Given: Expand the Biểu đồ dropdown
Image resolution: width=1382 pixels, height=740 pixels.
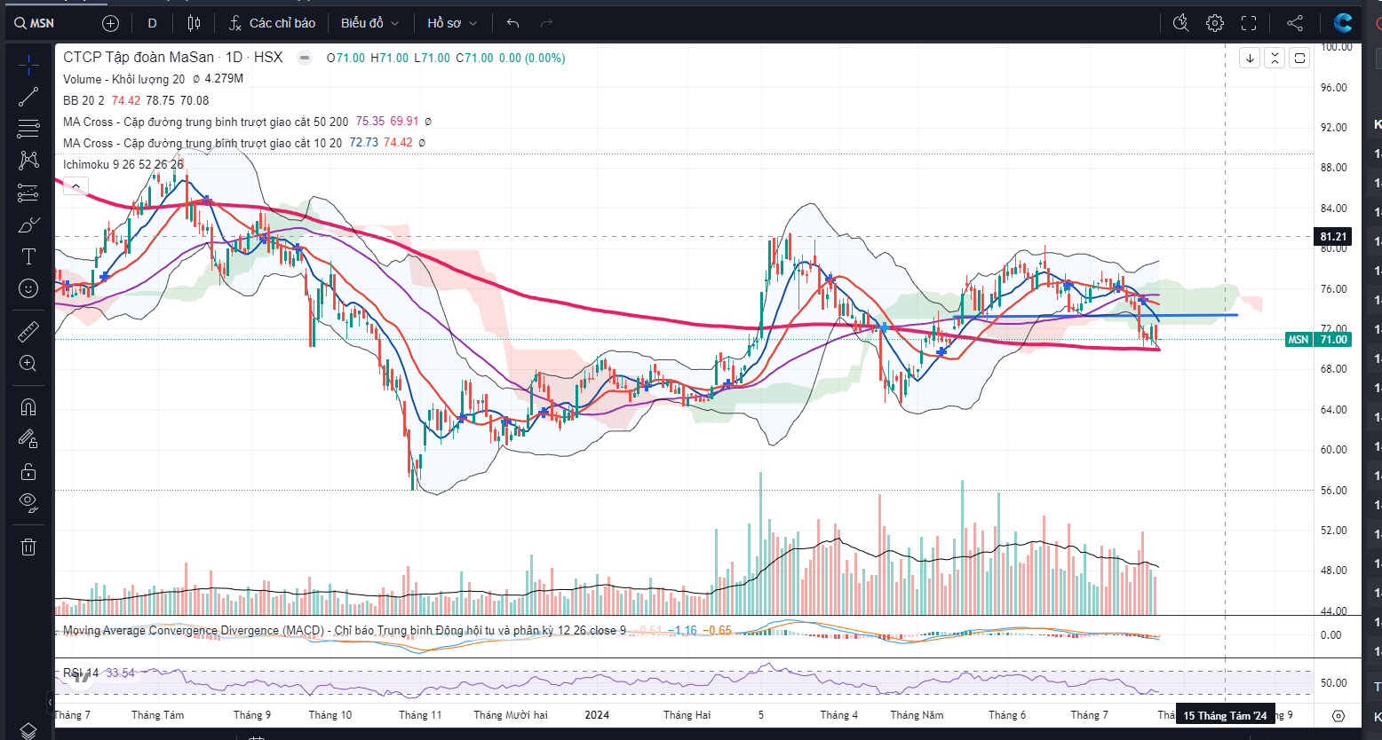Looking at the screenshot, I should [370, 23].
